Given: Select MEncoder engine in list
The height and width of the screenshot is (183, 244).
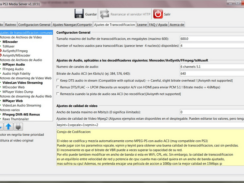Looking at the screenshot, I should click(10, 42).
